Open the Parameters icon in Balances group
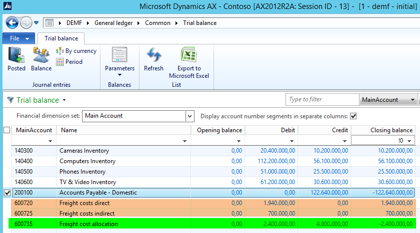 pyautogui.click(x=119, y=61)
